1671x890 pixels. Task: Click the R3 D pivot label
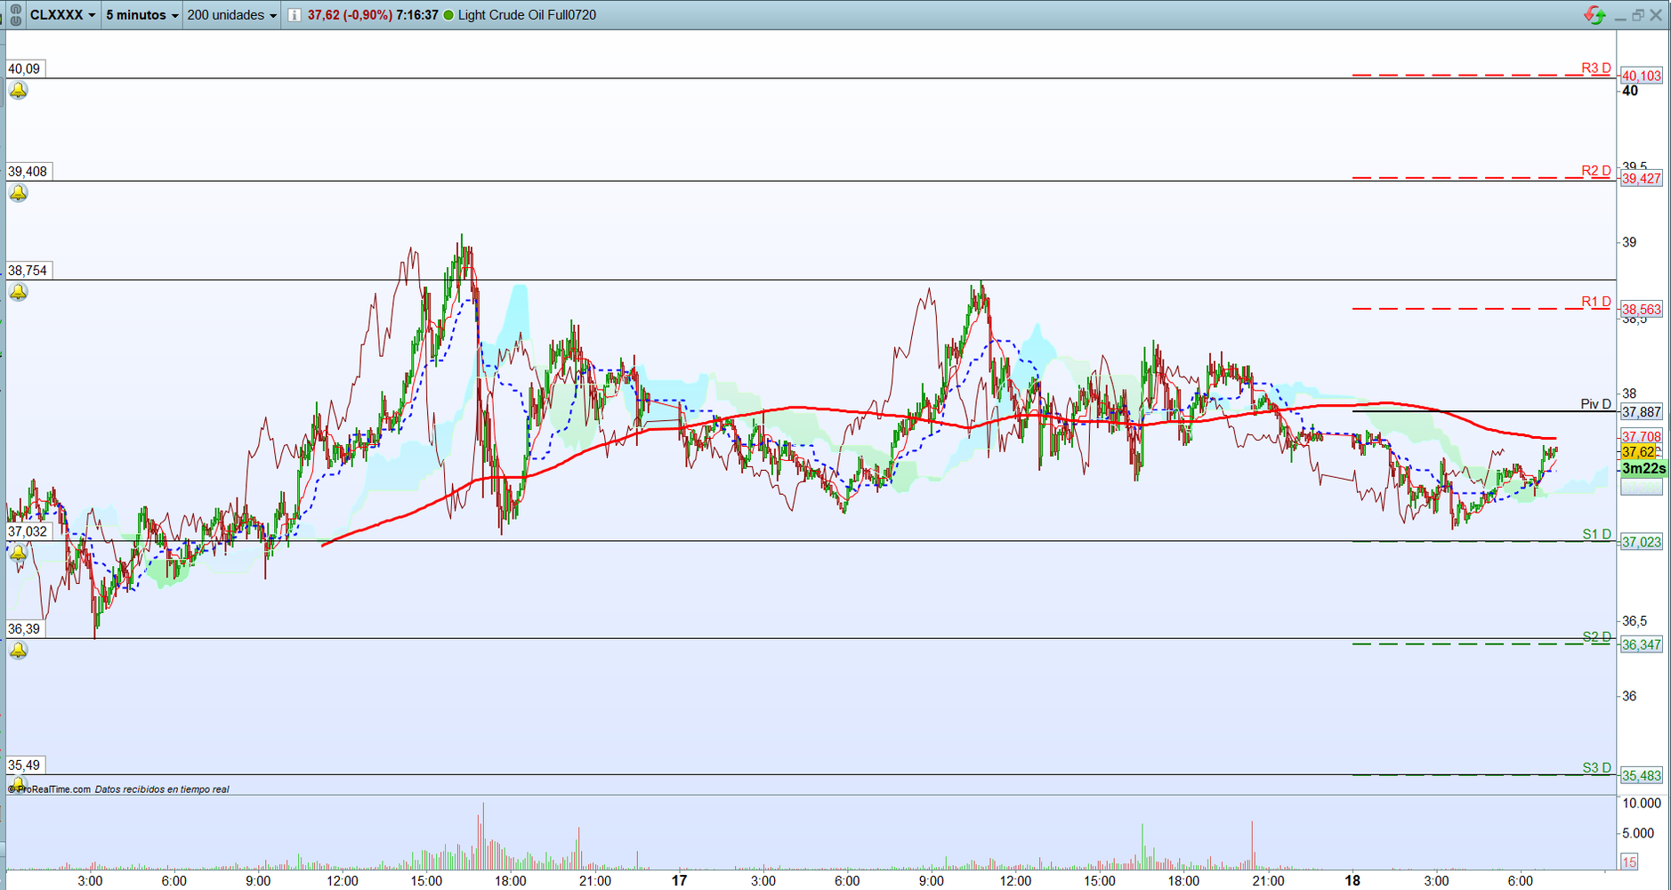[x=1596, y=68]
